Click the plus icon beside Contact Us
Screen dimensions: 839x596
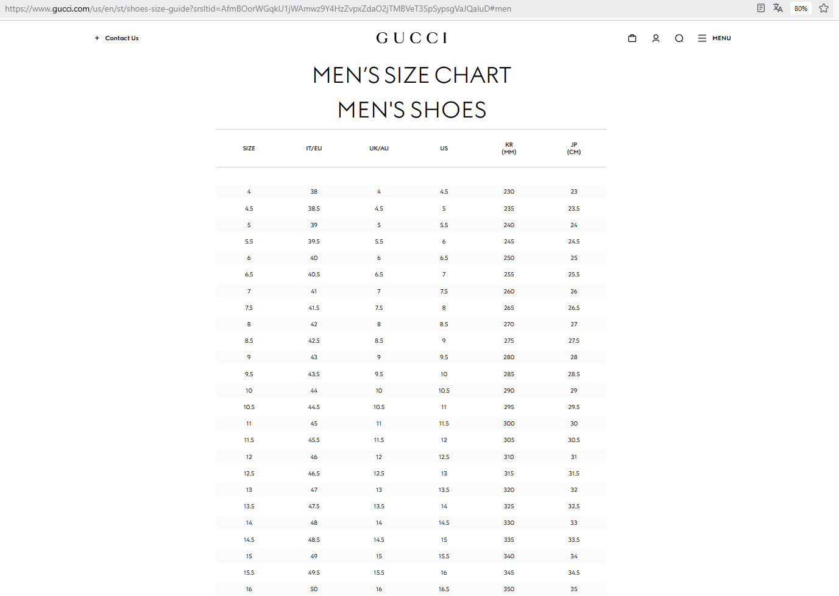[x=96, y=38]
